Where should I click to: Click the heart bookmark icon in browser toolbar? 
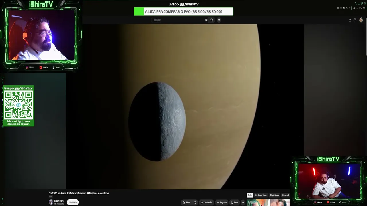pyautogui.click(x=350, y=8)
